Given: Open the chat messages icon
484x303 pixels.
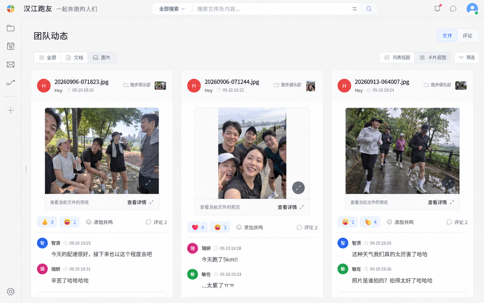Looking at the screenshot, I should coord(453,9).
